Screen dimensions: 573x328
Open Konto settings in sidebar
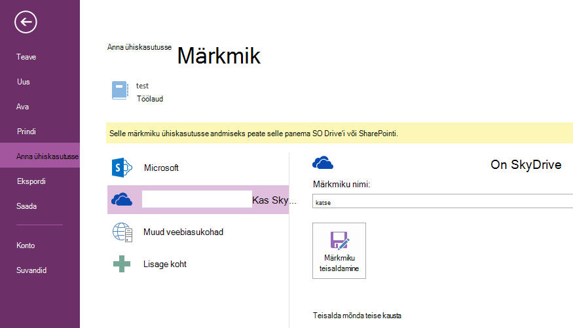click(x=26, y=246)
